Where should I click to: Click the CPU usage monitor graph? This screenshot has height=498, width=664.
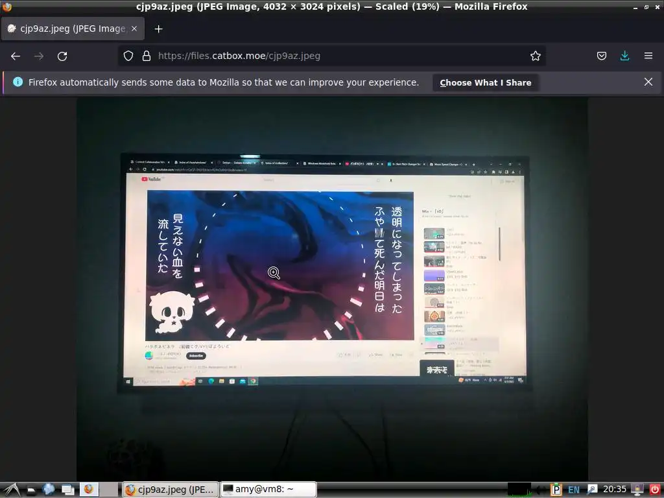click(x=519, y=490)
